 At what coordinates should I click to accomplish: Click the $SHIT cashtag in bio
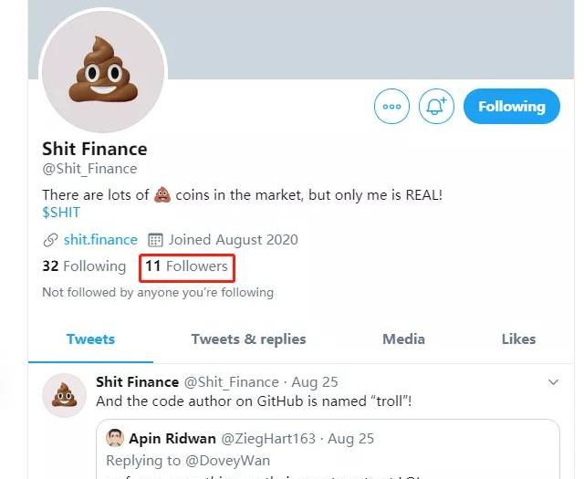[61, 213]
